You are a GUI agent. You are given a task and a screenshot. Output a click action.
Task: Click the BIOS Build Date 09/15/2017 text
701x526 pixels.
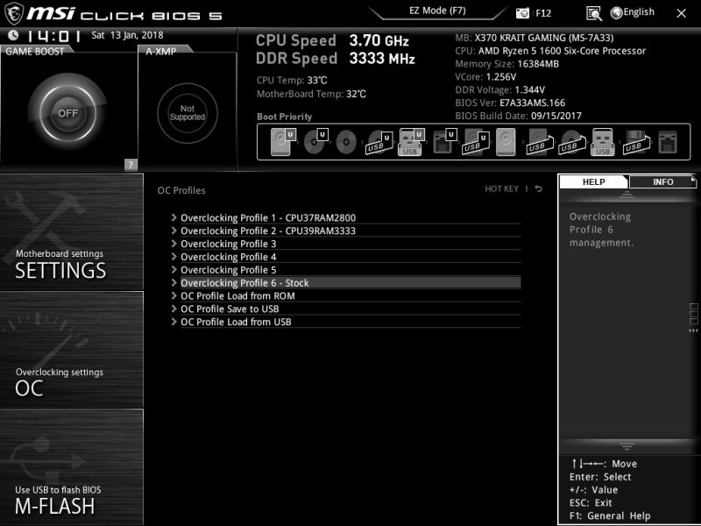[x=518, y=116]
